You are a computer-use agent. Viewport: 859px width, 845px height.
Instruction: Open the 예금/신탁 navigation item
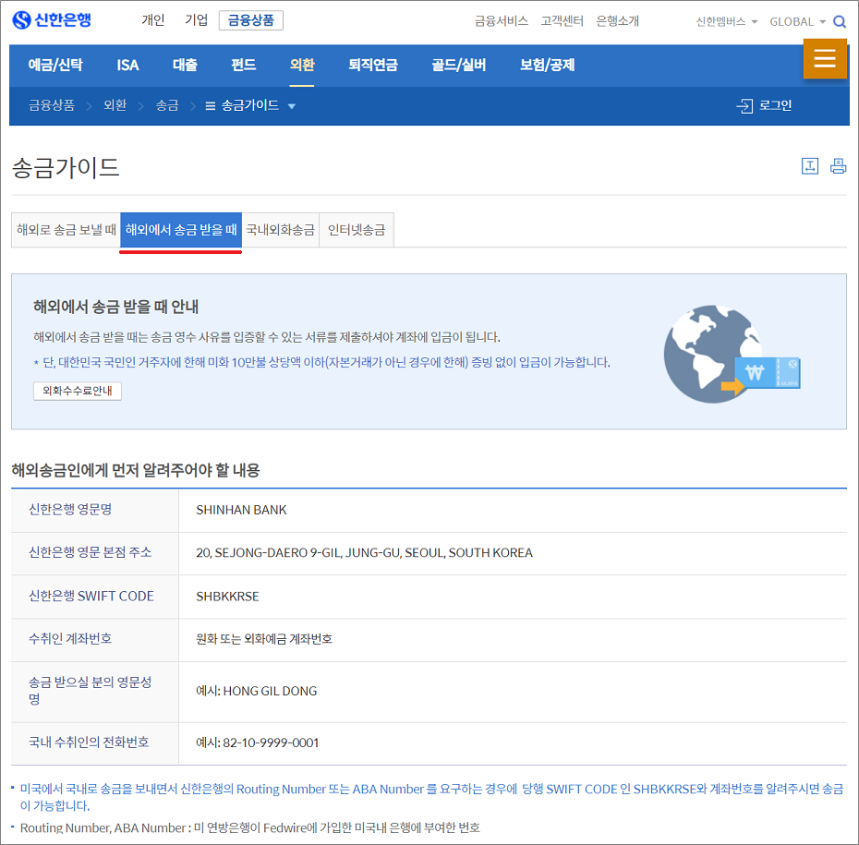coord(55,65)
